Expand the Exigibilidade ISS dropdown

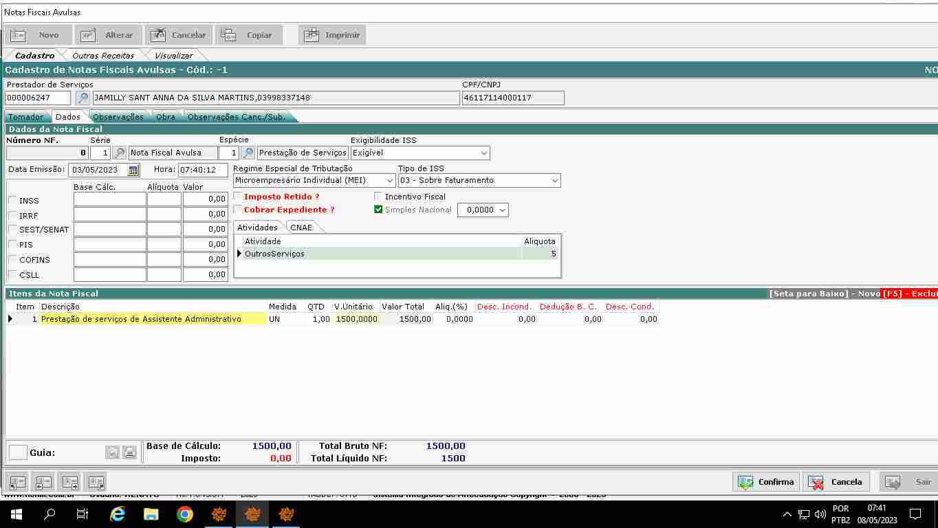(x=484, y=153)
